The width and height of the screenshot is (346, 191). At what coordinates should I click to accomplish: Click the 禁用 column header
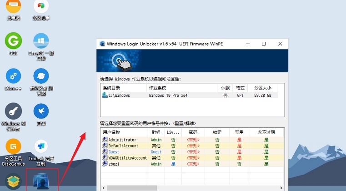coord(239,132)
